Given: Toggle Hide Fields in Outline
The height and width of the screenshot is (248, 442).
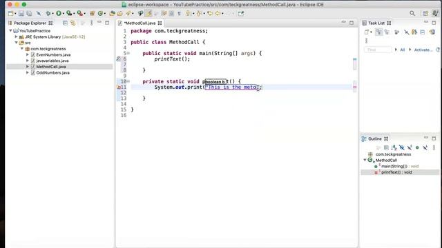Looking at the screenshot, I should click(x=402, y=147).
